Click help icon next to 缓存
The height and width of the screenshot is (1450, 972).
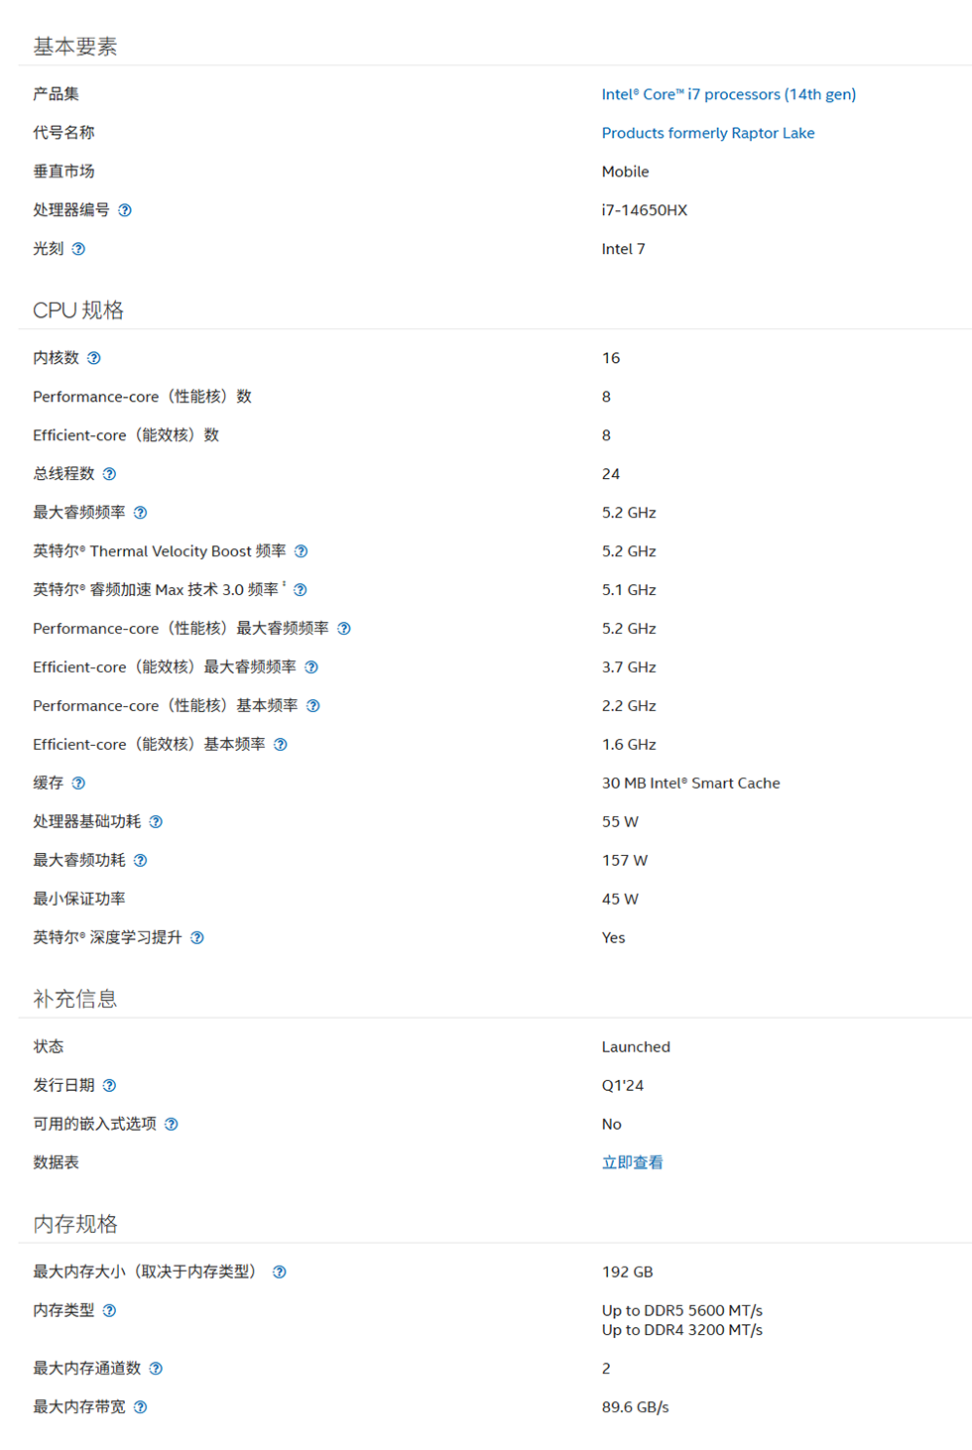[x=78, y=784]
